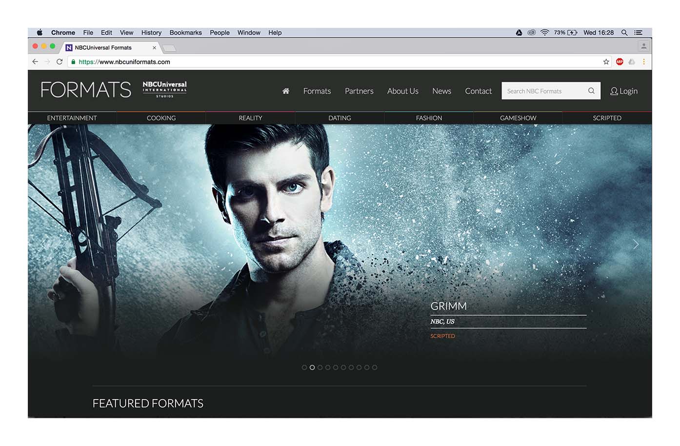Click the green lock icon in address bar
680x446 pixels.
[x=73, y=62]
